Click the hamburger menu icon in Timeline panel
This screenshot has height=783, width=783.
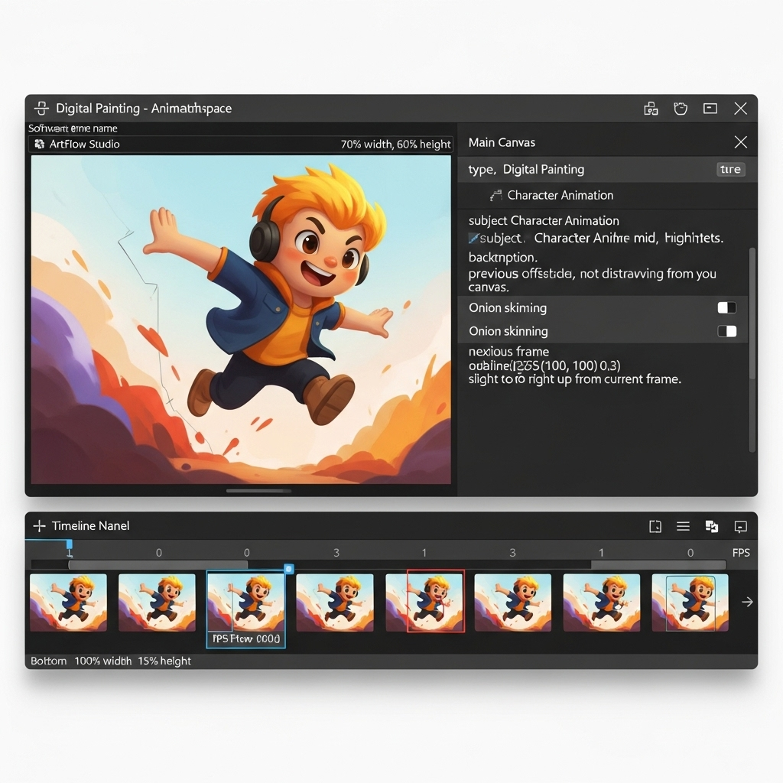pyautogui.click(x=683, y=526)
